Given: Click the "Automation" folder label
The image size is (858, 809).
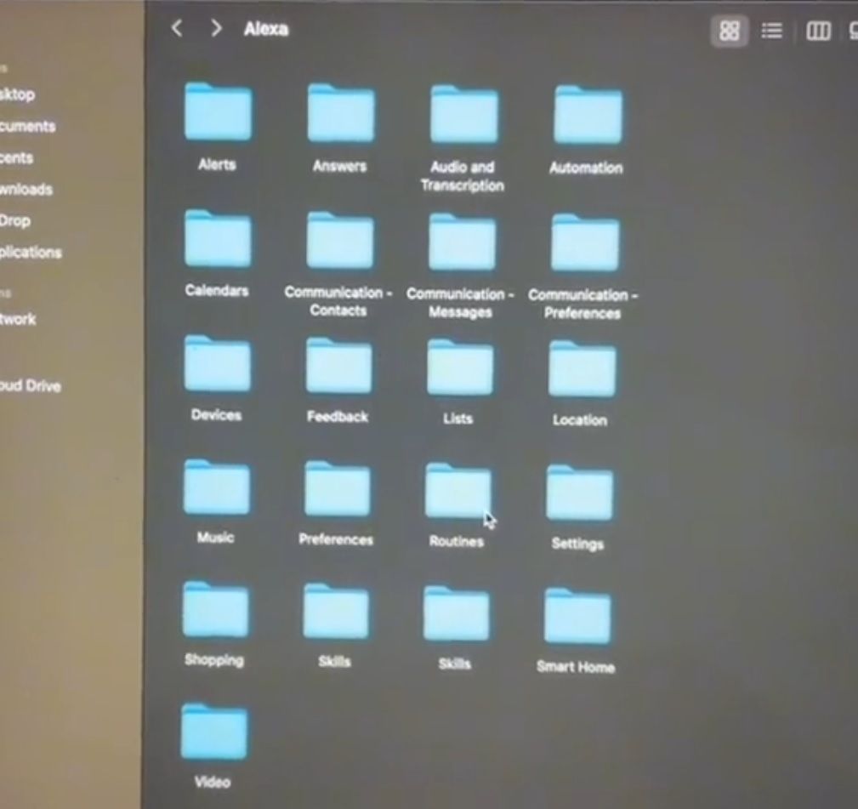Looking at the screenshot, I should 586,168.
